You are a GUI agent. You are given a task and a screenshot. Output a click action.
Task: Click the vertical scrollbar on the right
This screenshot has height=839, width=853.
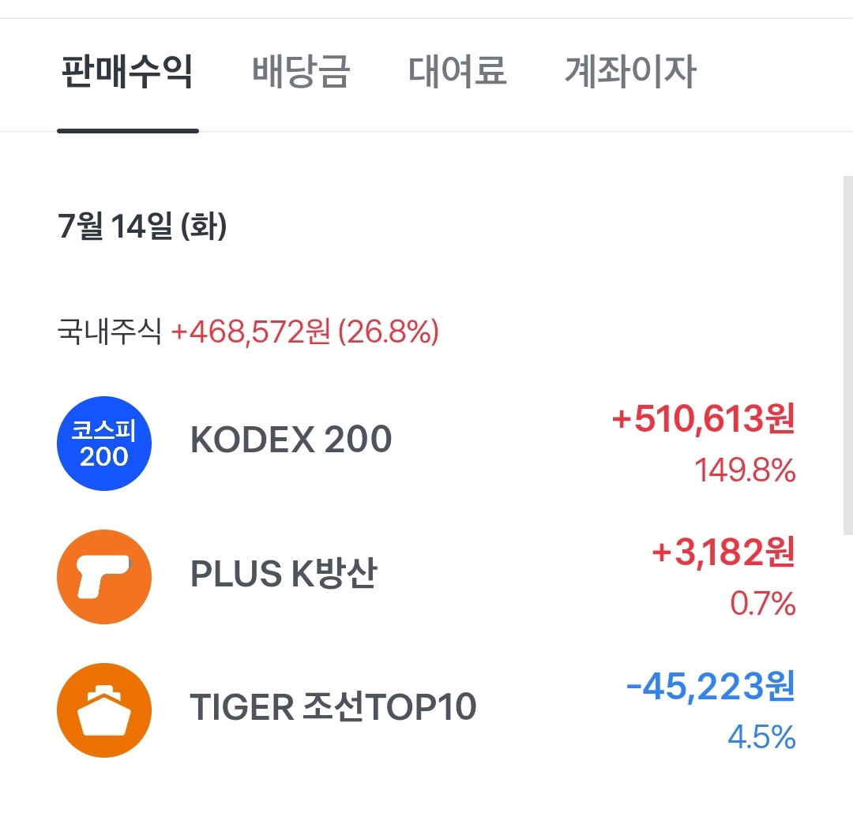(847, 356)
